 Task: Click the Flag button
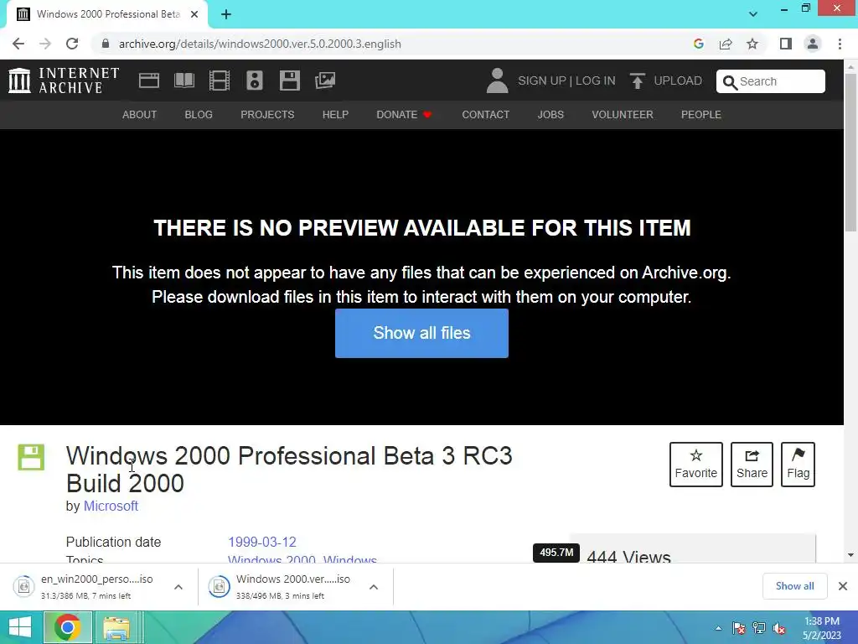798,465
